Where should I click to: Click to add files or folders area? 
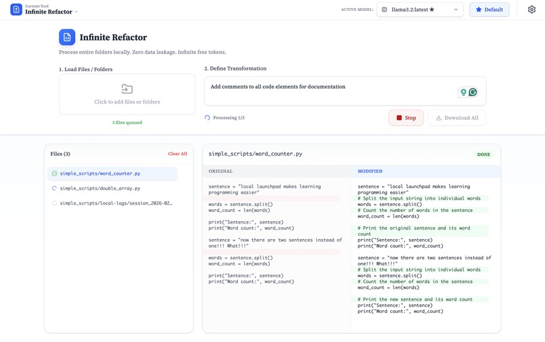127,94
